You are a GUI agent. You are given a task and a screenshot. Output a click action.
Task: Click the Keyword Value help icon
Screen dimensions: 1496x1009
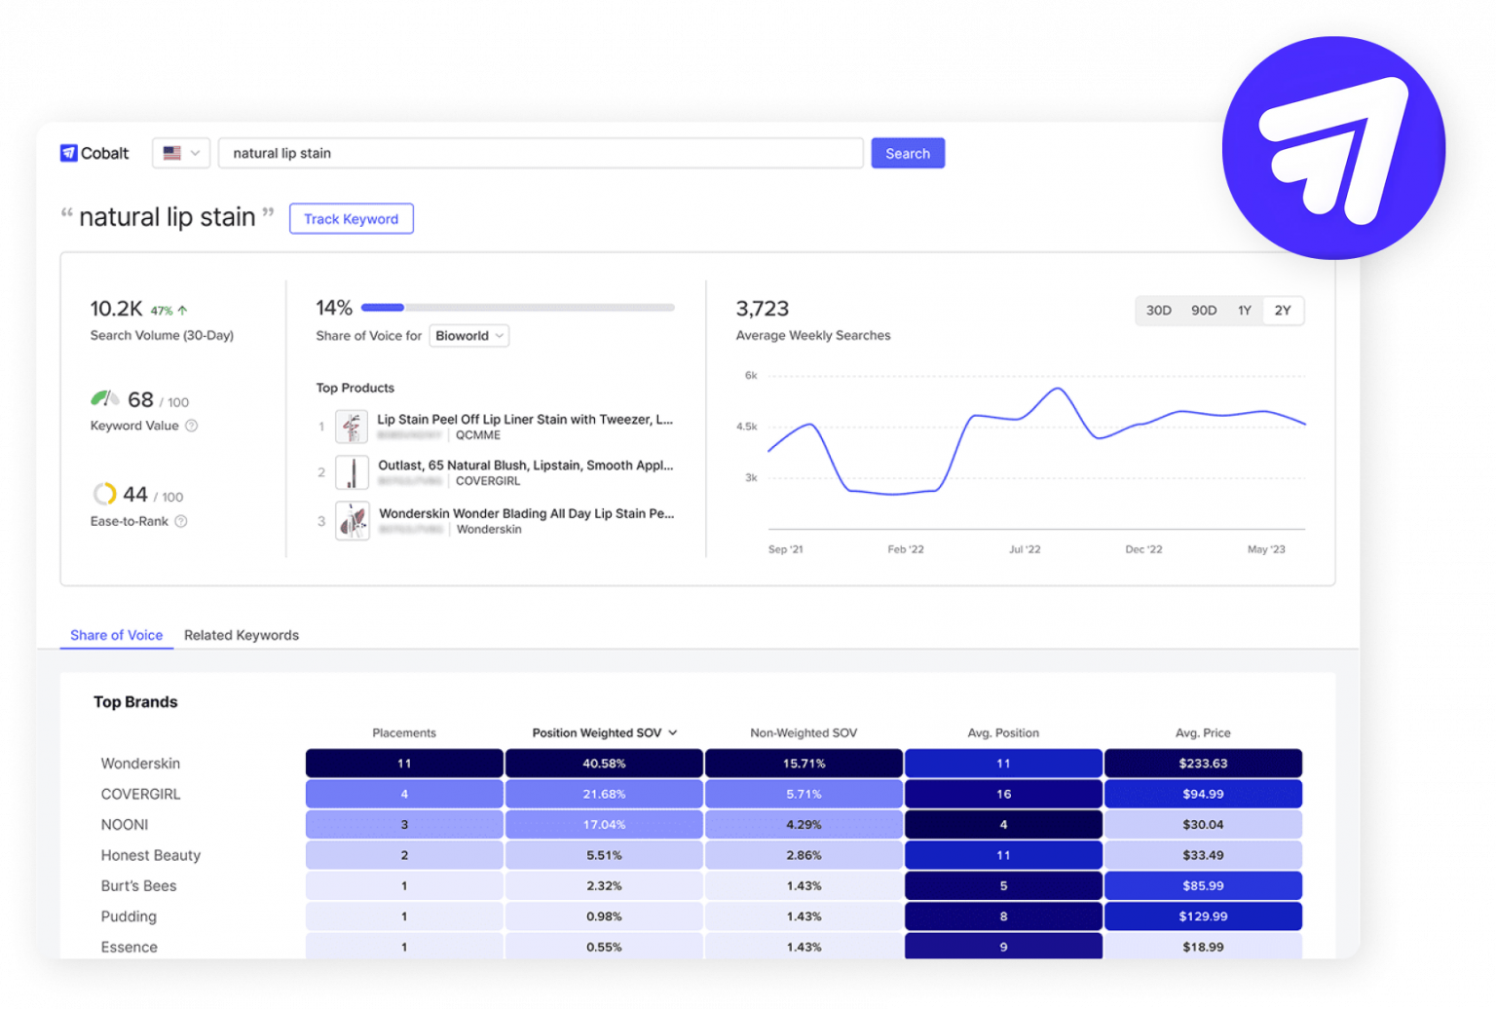click(x=192, y=426)
